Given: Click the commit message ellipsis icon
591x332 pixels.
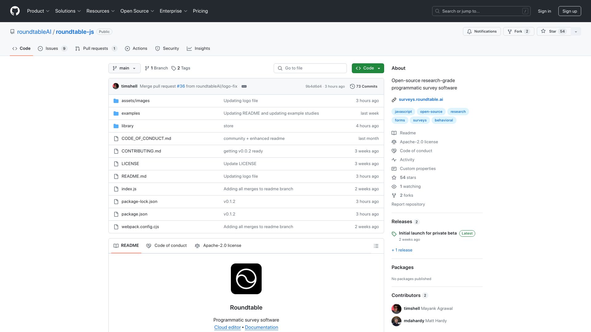Looking at the screenshot, I should coord(244,86).
